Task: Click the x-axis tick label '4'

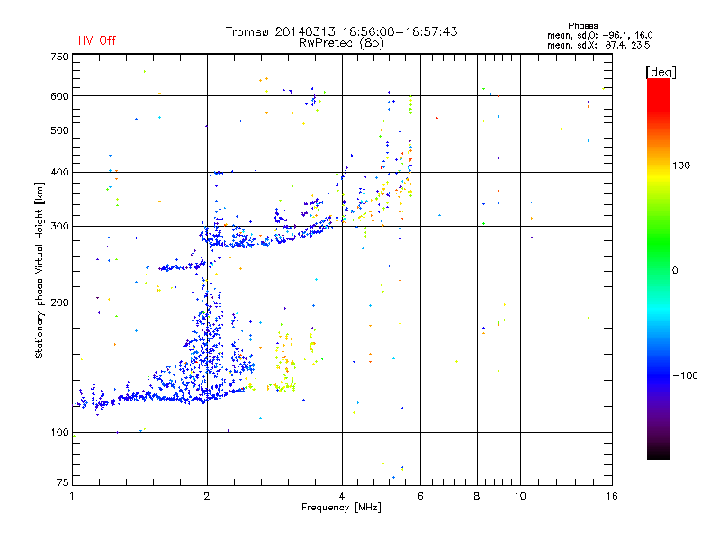Action: click(x=342, y=496)
